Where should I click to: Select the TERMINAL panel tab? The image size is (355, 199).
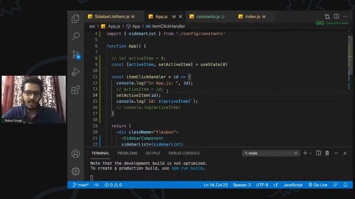(100, 153)
